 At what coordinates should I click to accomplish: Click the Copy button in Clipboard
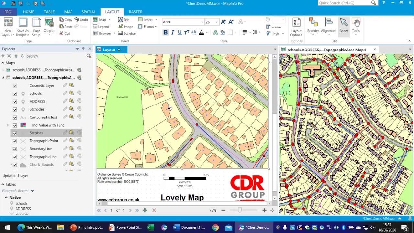[x=65, y=20]
